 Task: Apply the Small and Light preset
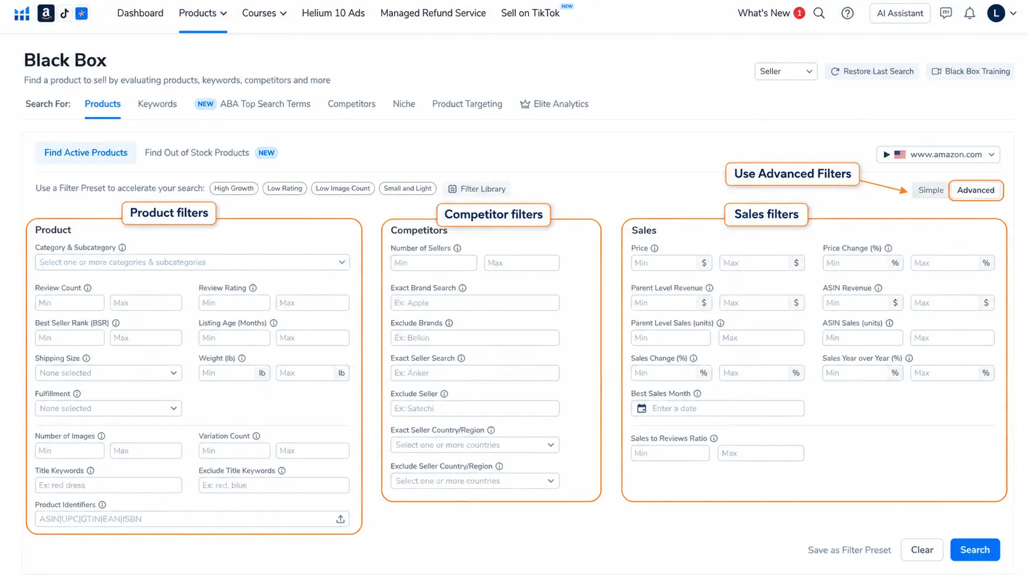tap(408, 189)
